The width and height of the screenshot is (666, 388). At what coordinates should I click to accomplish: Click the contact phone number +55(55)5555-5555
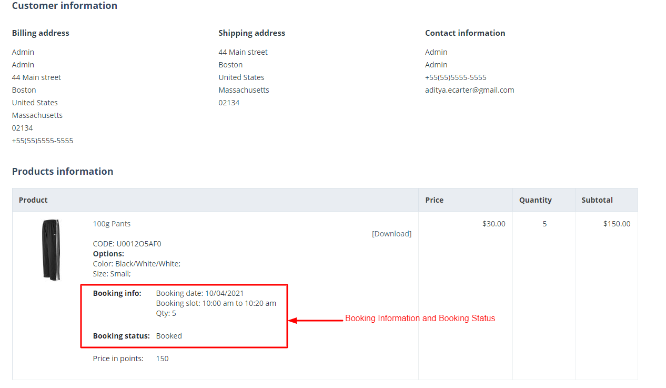456,77
